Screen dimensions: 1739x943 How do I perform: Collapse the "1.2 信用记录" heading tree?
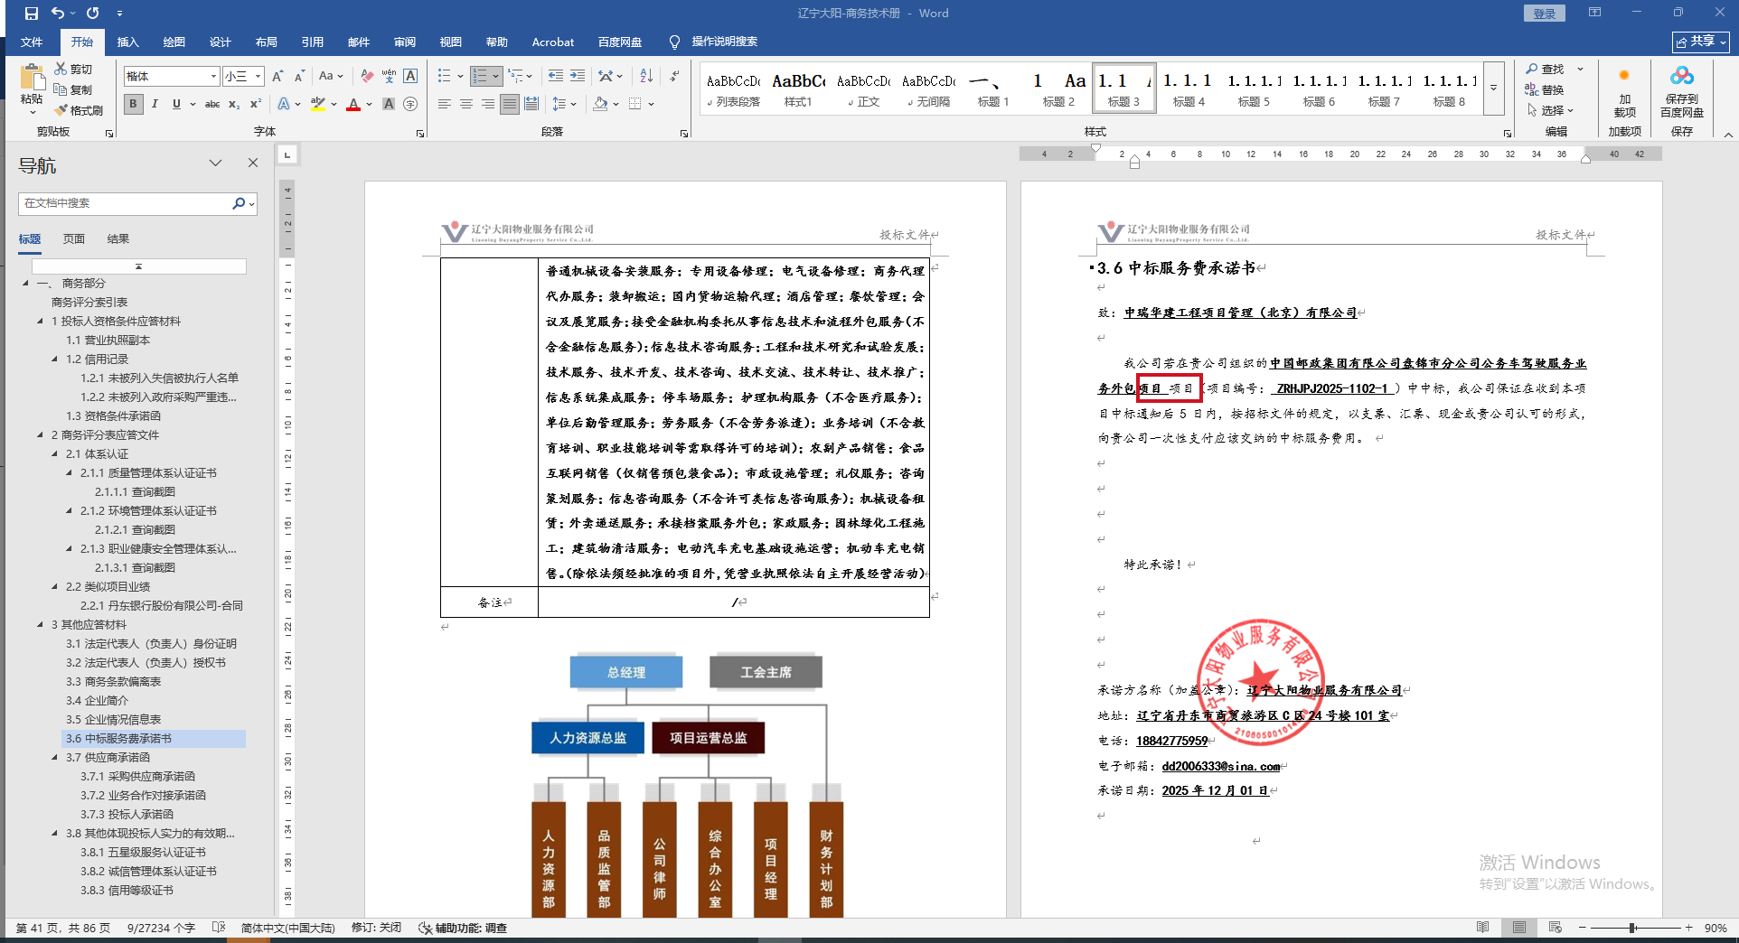[x=55, y=359]
